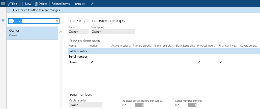Select the Owner group in the list
Viewport: 260px width, 109px height.
(32, 33)
